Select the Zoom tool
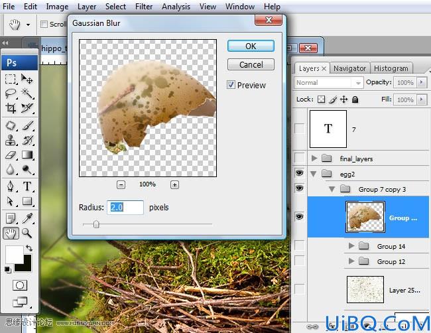The height and width of the screenshot is (333, 431). [x=27, y=233]
